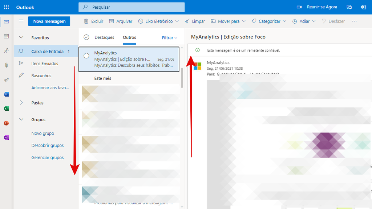Open the Lixo Eletrônico dropdown arrow
The height and width of the screenshot is (209, 372).
click(177, 21)
